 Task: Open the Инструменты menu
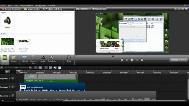coord(41,6)
